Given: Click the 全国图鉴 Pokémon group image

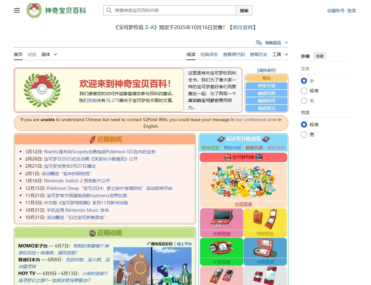Looking at the screenshot, I should [243, 181].
